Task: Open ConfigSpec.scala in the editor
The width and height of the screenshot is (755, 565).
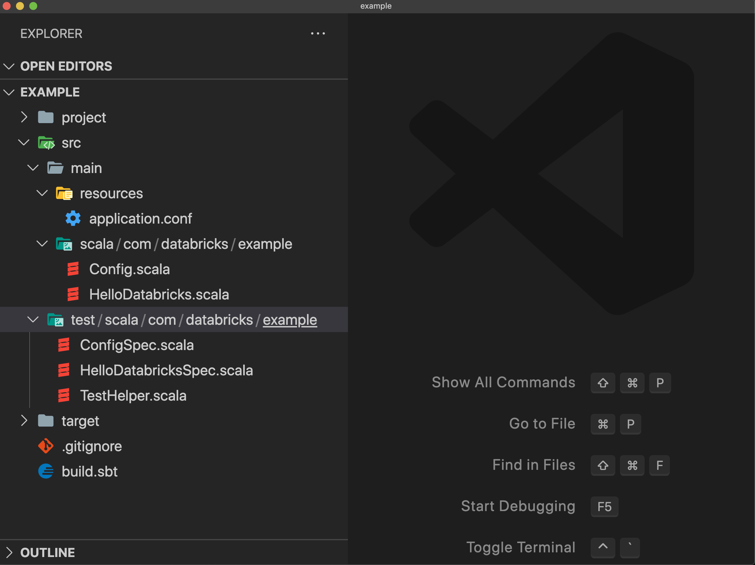Action: click(x=136, y=345)
